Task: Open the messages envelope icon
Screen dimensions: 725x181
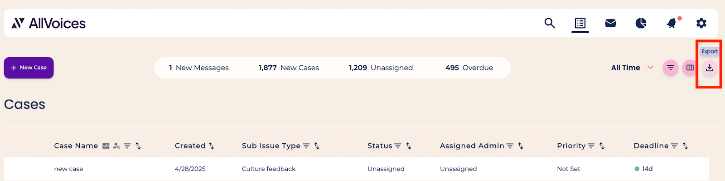Action: 610,23
